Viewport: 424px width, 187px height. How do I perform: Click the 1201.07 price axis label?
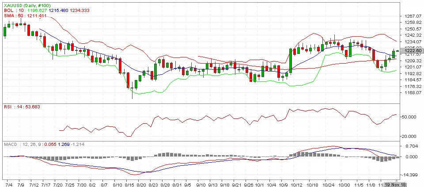[412, 67]
